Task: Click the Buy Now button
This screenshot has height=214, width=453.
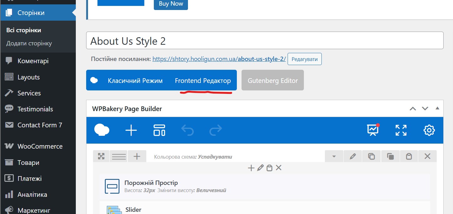Action: (171, 4)
